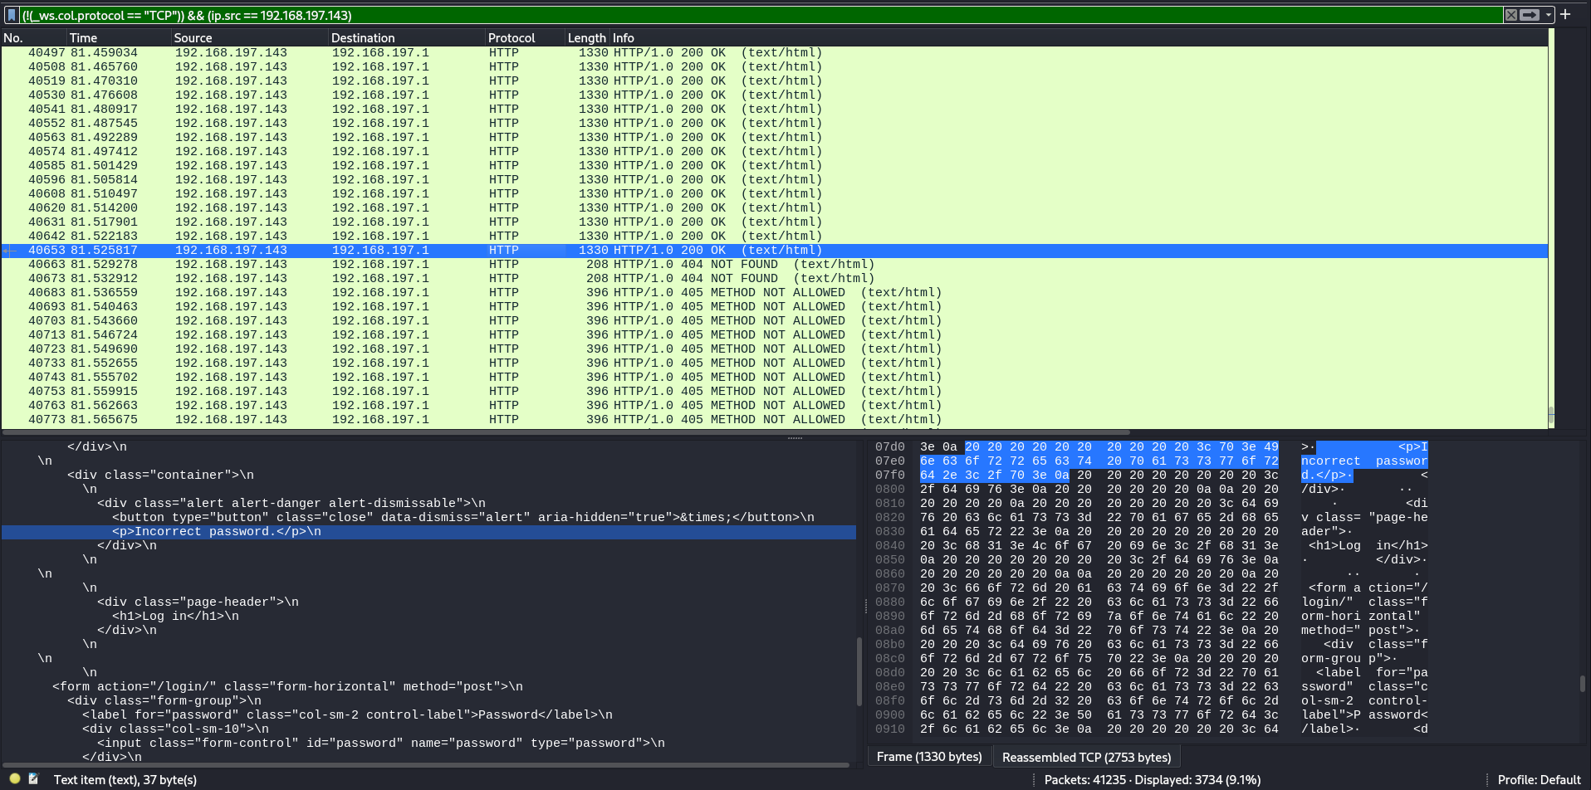The height and width of the screenshot is (790, 1591).
Task: Select packet 40773 row
Action: click(x=774, y=419)
